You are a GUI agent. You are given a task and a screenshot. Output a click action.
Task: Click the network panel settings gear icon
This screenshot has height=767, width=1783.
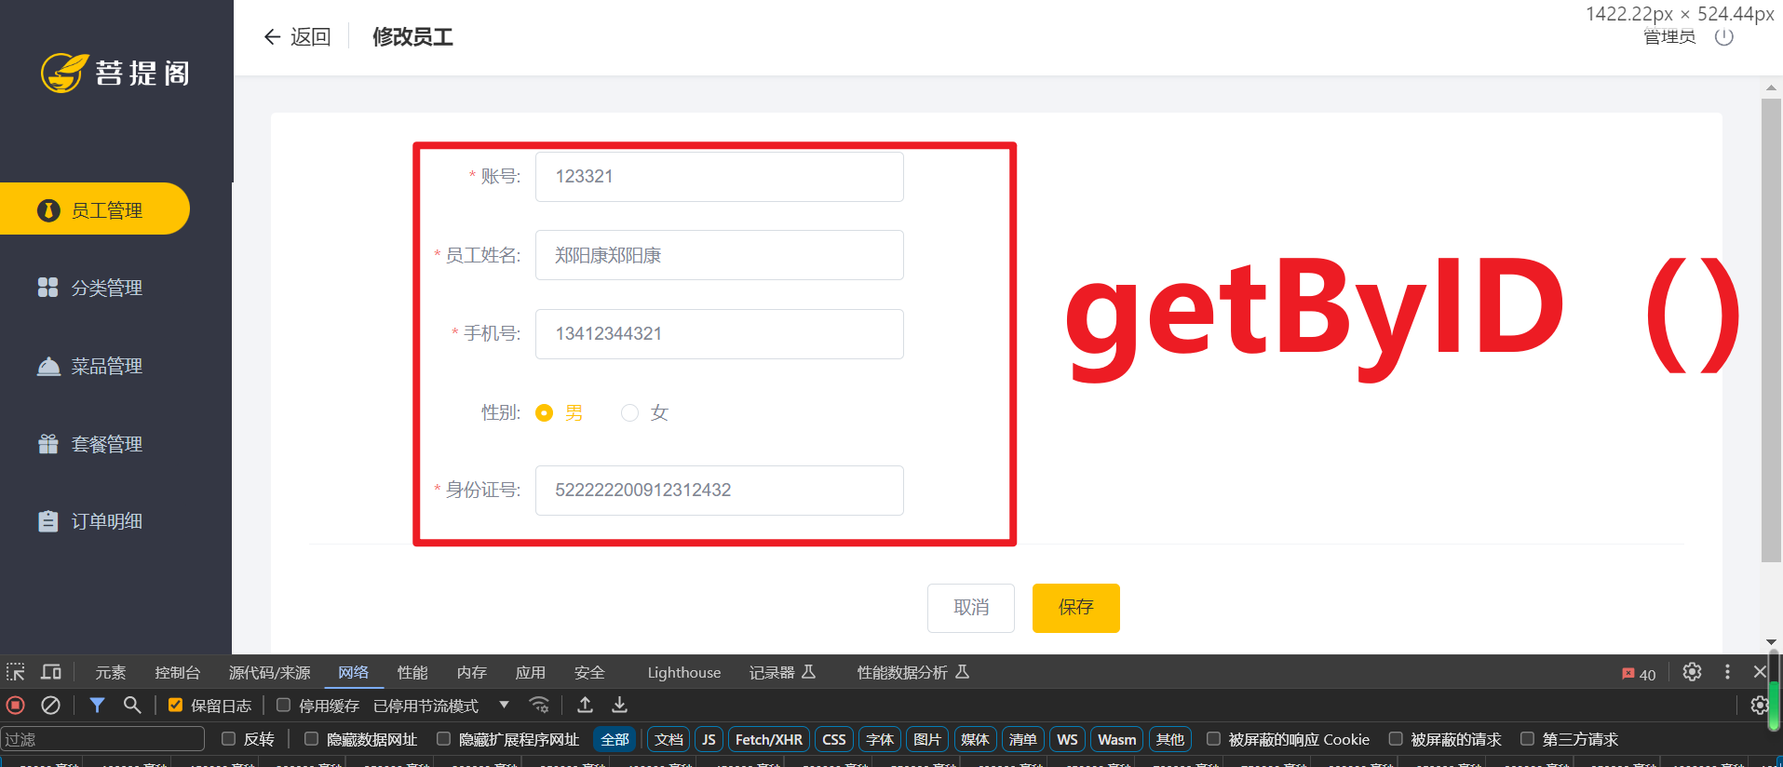(x=1759, y=705)
